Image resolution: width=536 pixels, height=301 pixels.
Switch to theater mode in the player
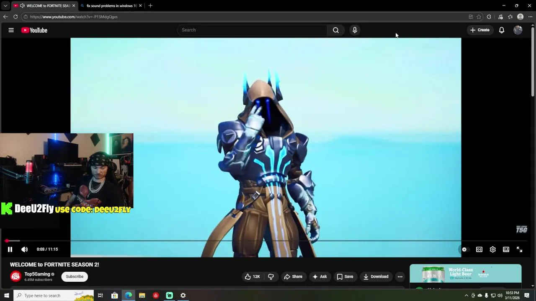[506, 250]
